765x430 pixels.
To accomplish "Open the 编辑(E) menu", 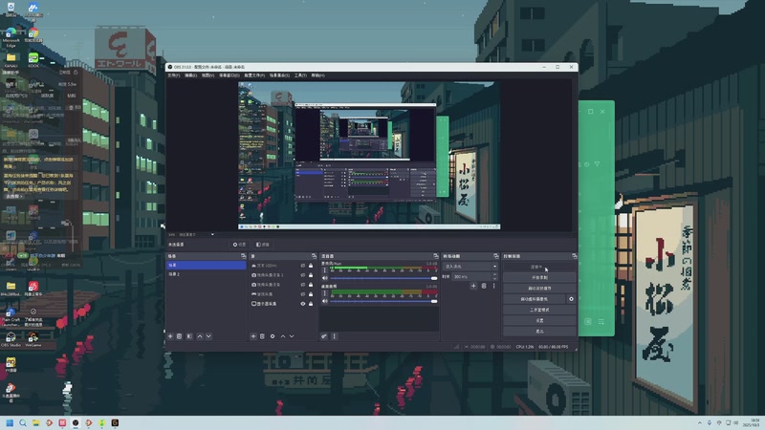I will click(x=190, y=75).
